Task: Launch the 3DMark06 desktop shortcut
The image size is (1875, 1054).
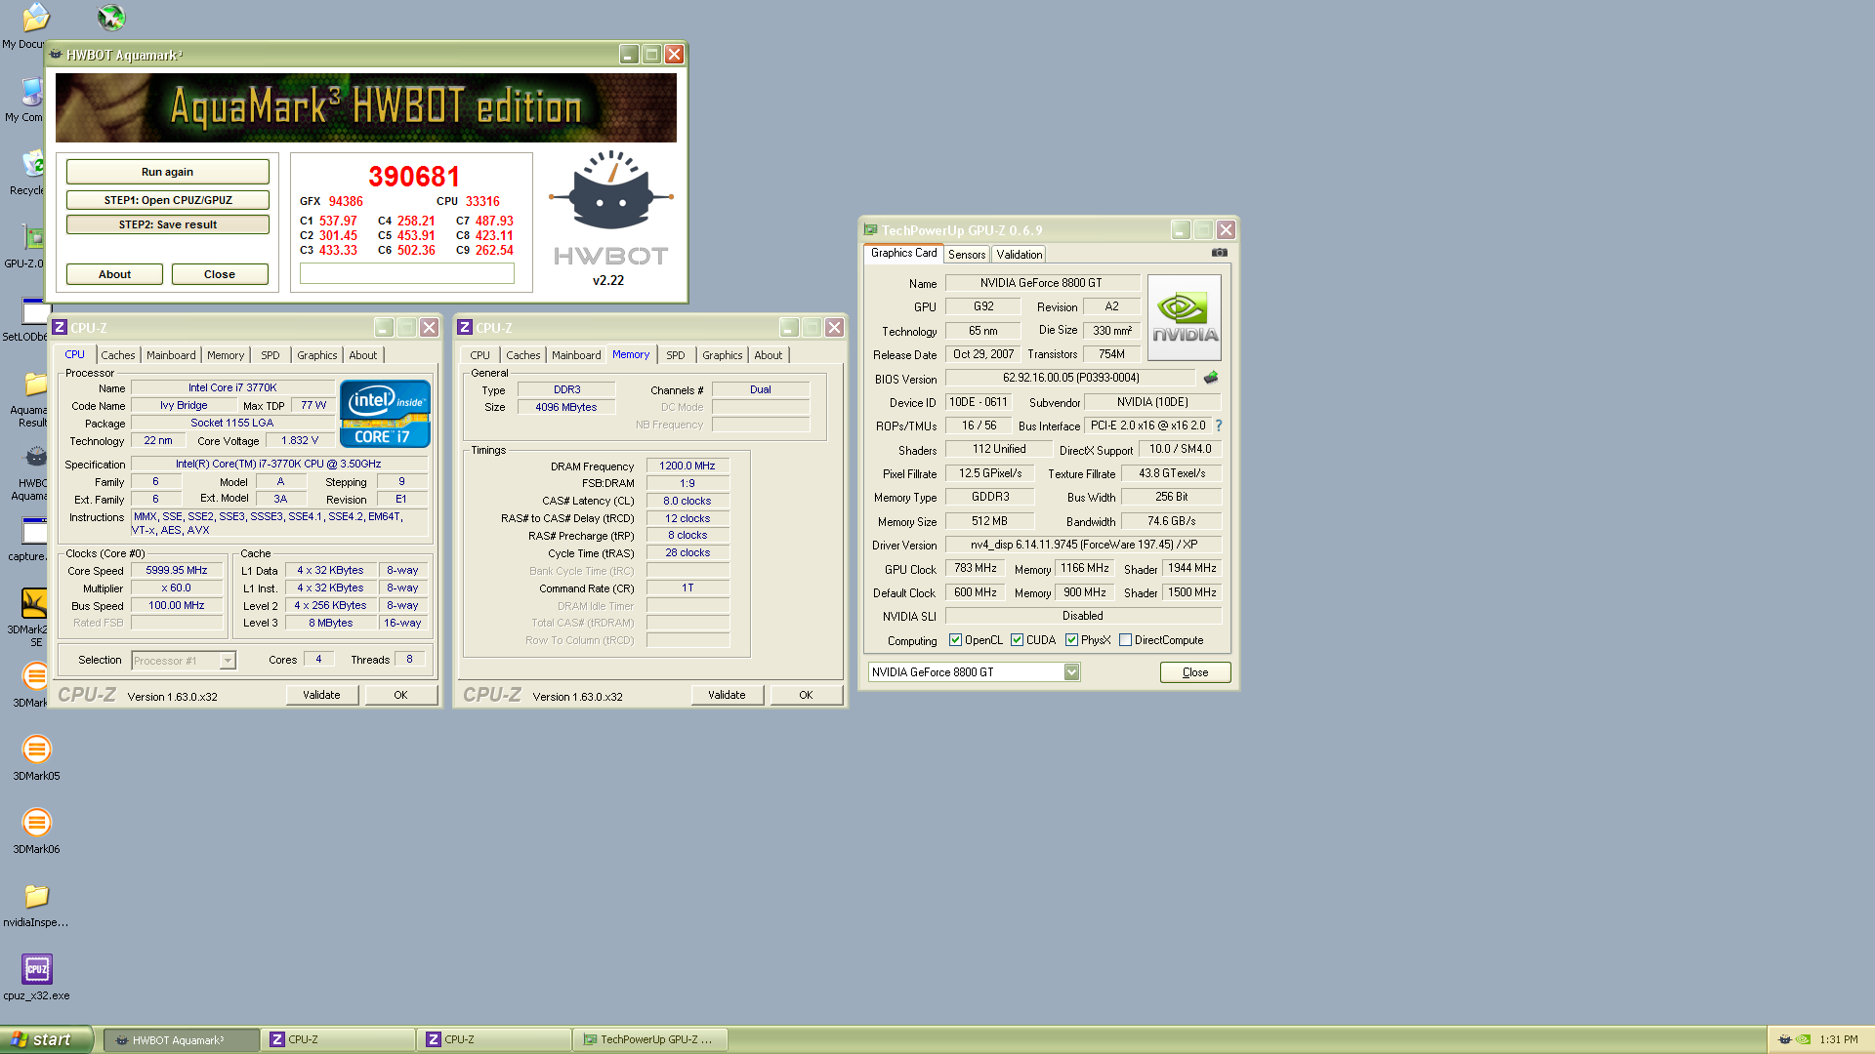Action: coord(36,823)
